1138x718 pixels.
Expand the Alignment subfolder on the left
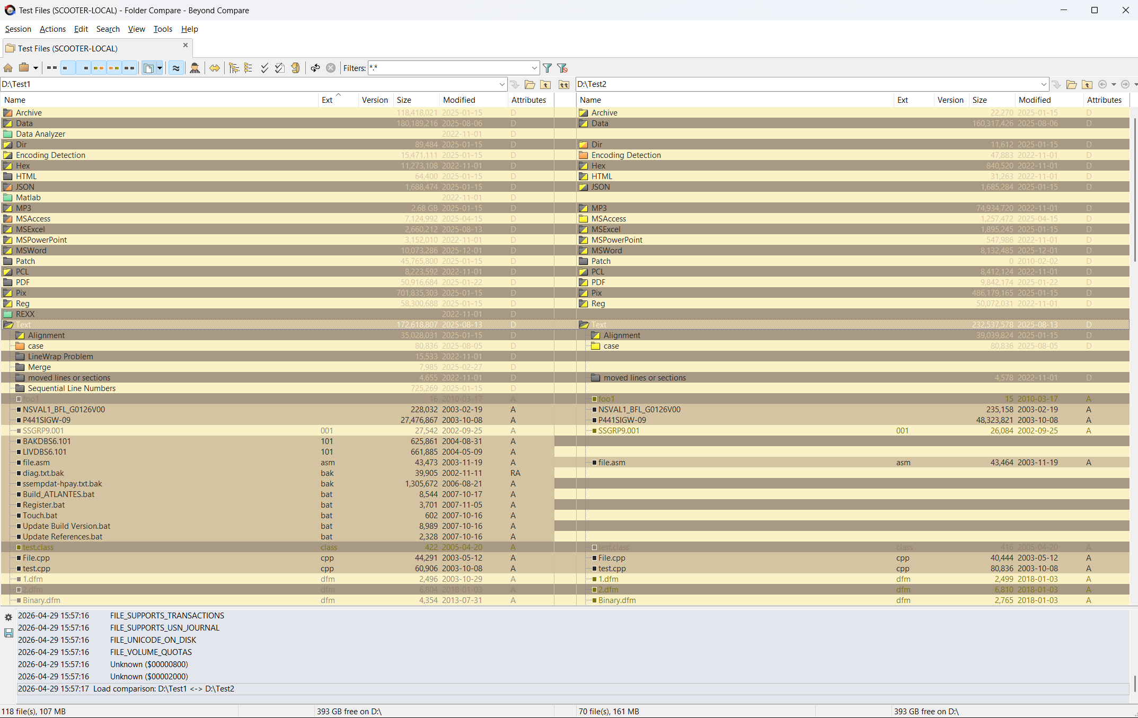coord(20,335)
